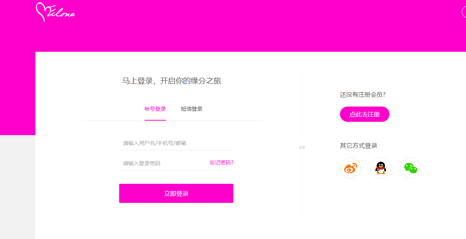Click the gray area left of login panel

point(18,187)
